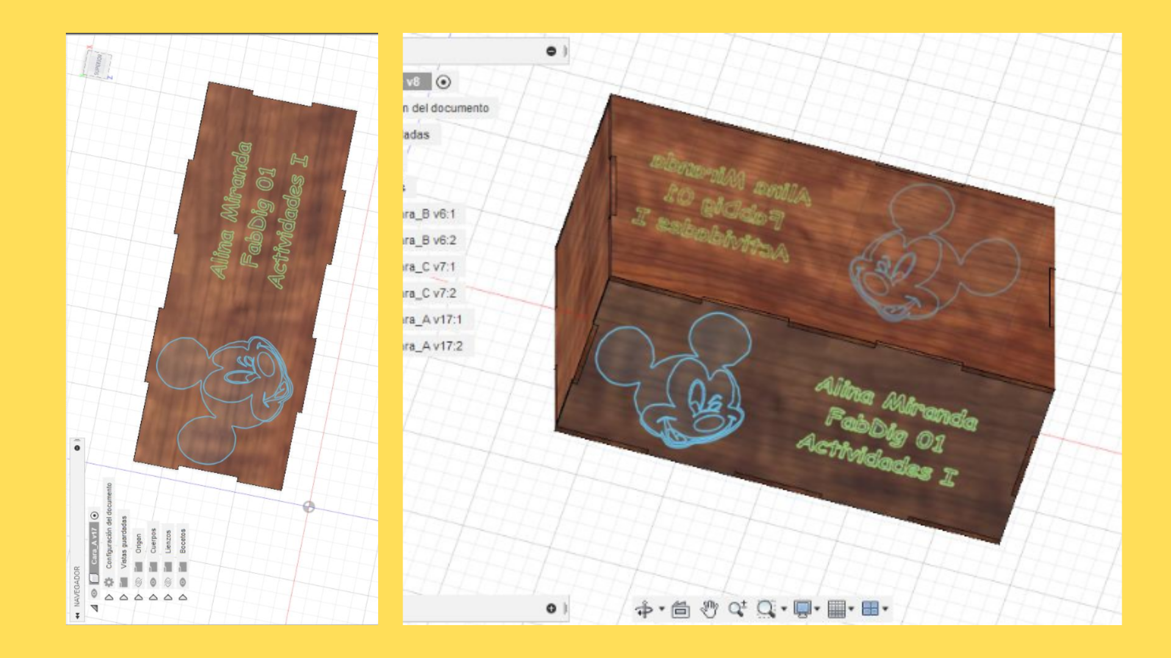Collapse NAVEGADOR panel with double-arrow button
Viewport: 1171px width, 658px height.
77,616
